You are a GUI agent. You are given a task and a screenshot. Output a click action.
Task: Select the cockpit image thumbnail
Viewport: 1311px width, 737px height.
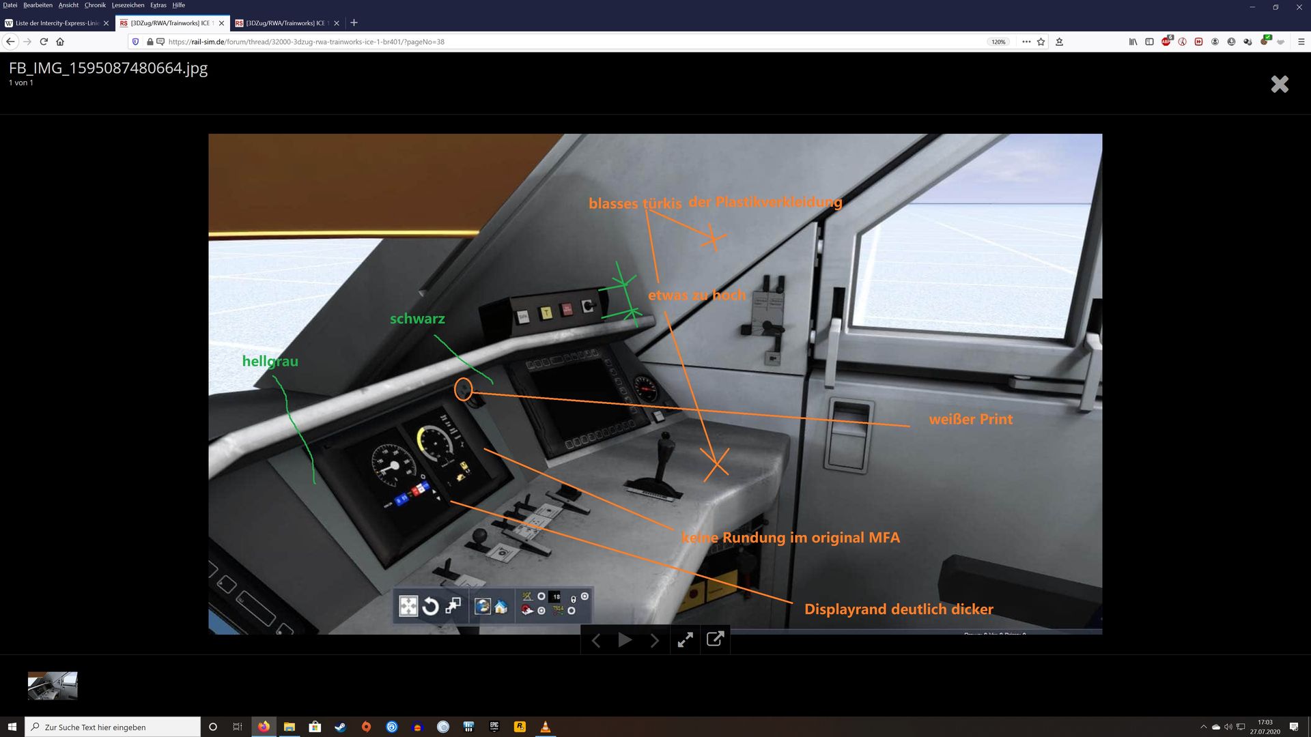click(53, 685)
